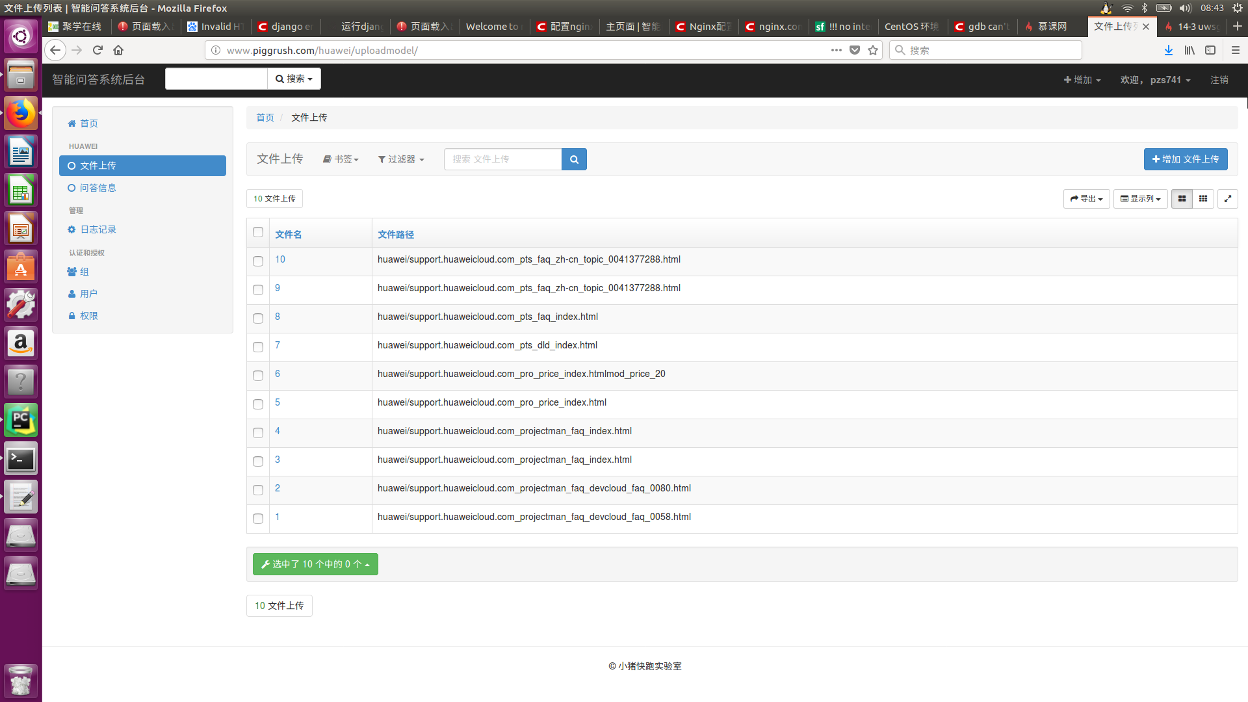Screen dimensions: 1248x702
Task: Toggle the select-all checkbox in the header
Action: [x=258, y=232]
